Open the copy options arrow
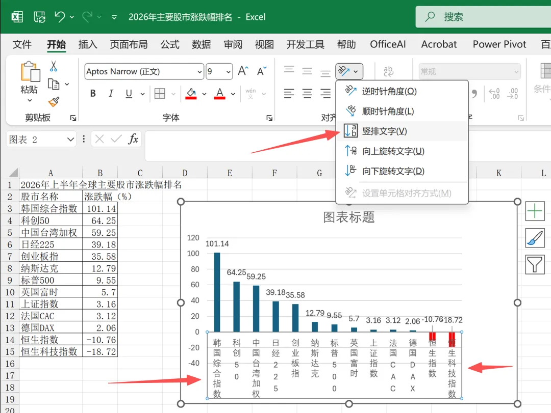This screenshot has height=413, width=551. point(67,84)
